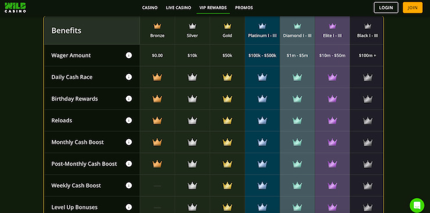
Task: Show info for Wager Amount
Action: (x=128, y=55)
